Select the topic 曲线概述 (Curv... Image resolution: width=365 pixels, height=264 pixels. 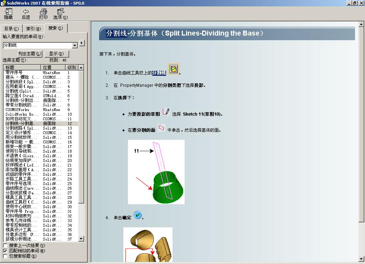point(41,188)
